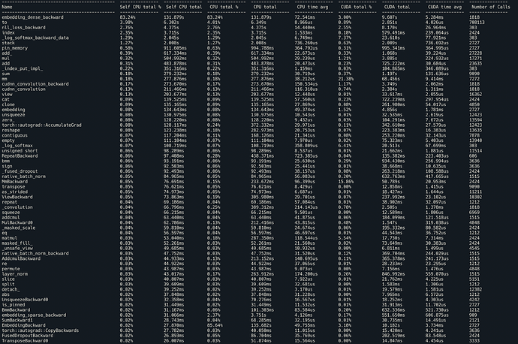Screen dimensions: 518x344
Task: Click the "CUDA time avg" column header
Action: pyautogui.click(x=444, y=7)
